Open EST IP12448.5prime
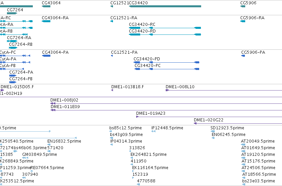 point(167,128)
